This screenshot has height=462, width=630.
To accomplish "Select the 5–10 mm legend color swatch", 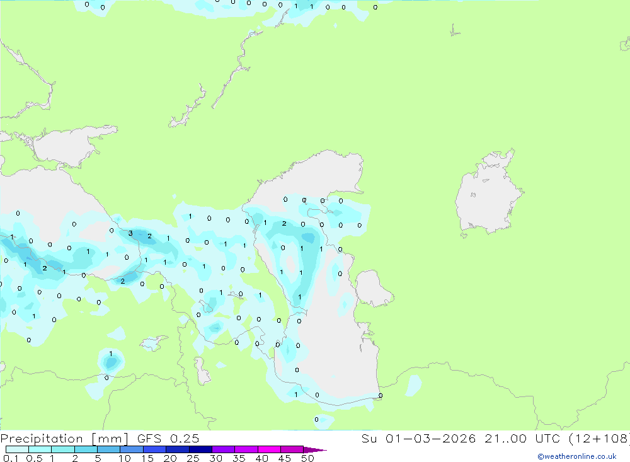I will (x=109, y=449).
